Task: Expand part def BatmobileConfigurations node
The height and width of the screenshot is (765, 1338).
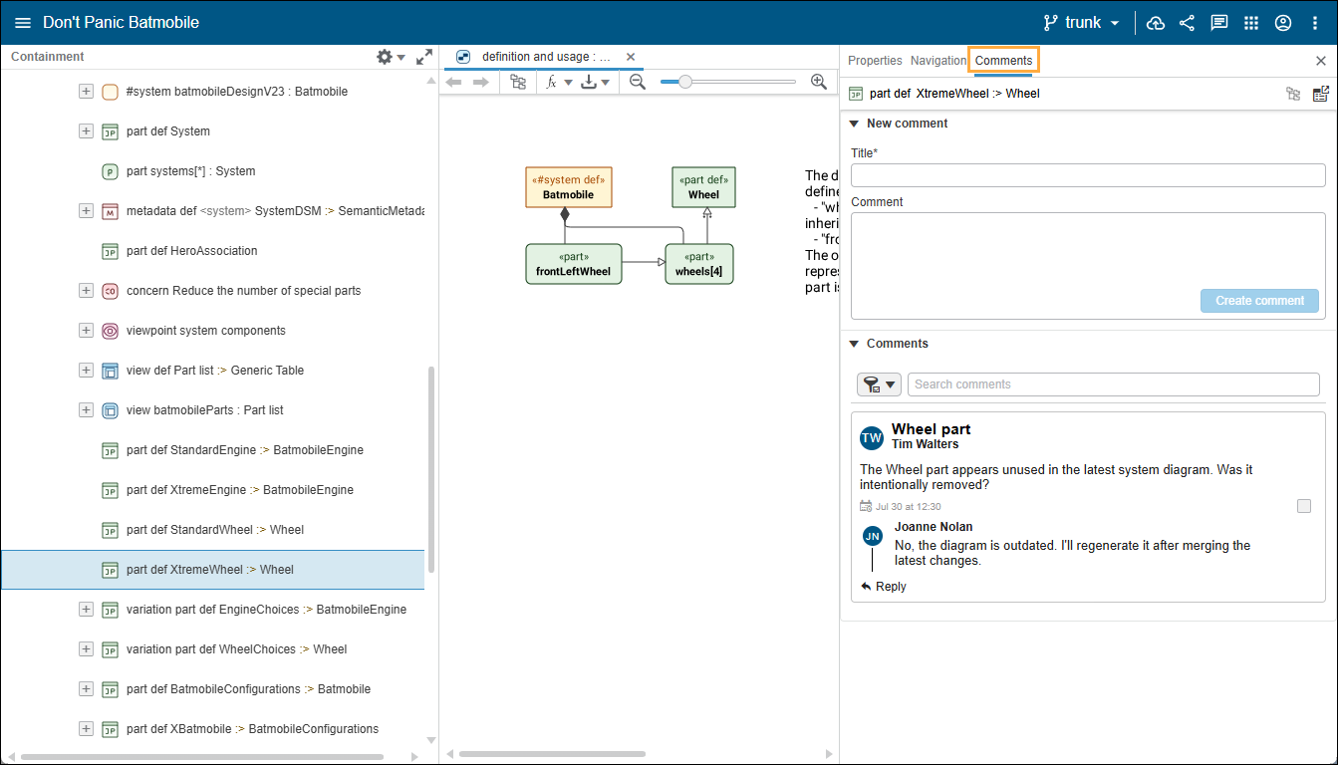Action: (x=86, y=689)
